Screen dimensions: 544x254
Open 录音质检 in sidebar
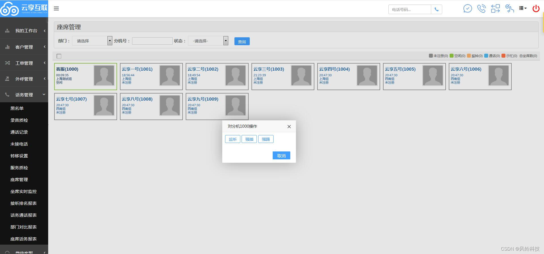point(19,120)
